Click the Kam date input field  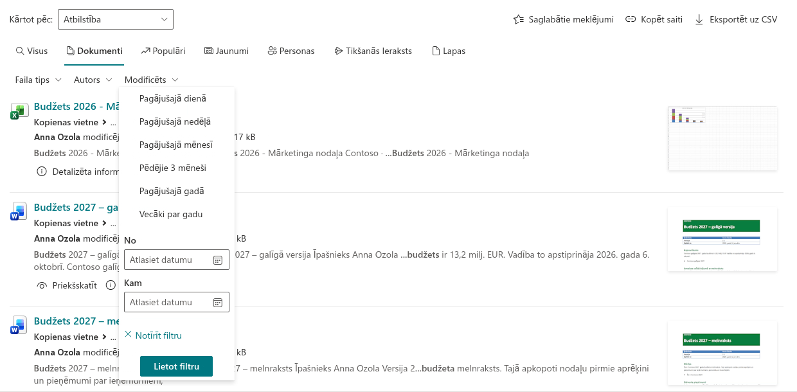tap(177, 302)
